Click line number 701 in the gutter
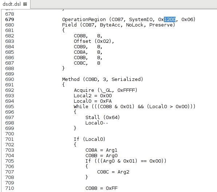Image resolution: width=217 pixels, height=192 pixels. click(9, 139)
